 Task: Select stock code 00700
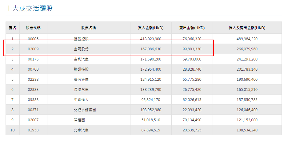[33, 69]
